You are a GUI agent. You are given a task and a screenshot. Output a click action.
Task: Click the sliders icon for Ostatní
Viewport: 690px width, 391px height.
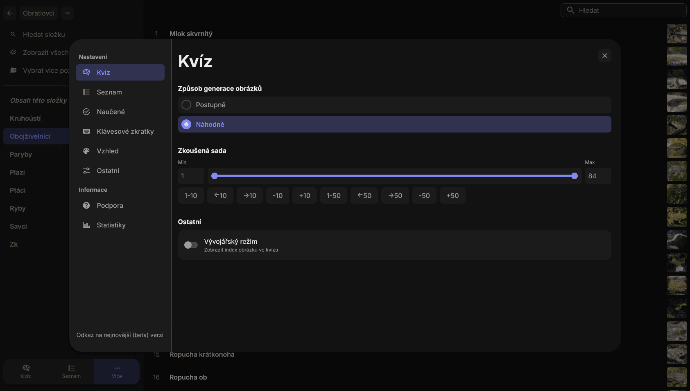(x=86, y=171)
